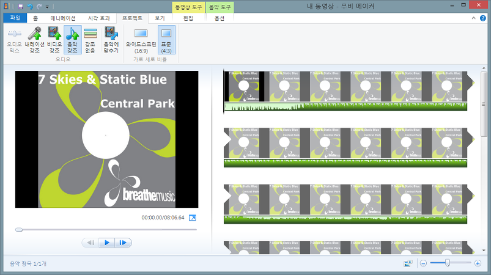Collapse the ribbon with the chevron
This screenshot has height=275, width=491.
click(473, 18)
